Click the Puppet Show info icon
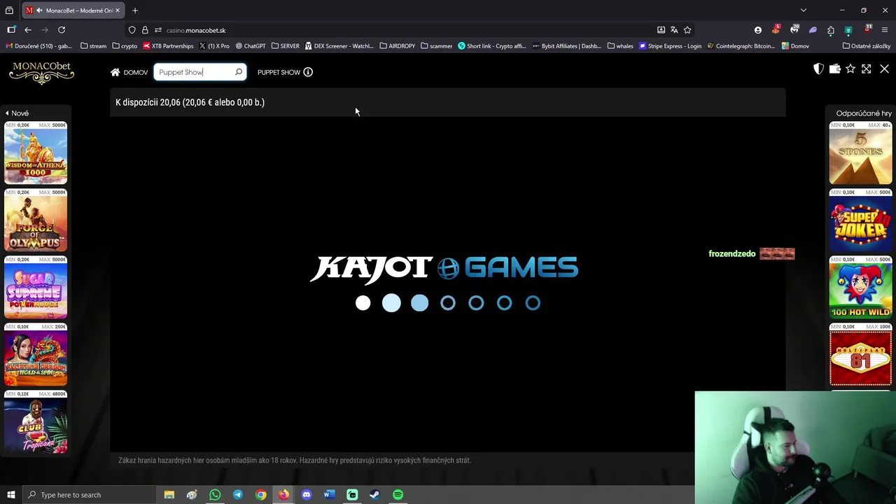The height and width of the screenshot is (504, 896). click(x=308, y=72)
